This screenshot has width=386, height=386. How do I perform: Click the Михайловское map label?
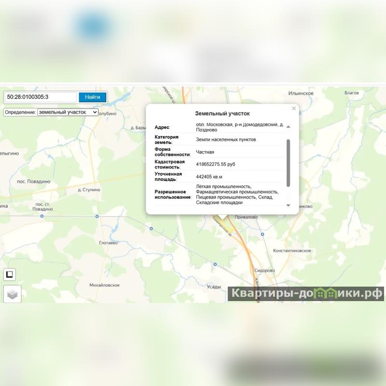[104, 285]
